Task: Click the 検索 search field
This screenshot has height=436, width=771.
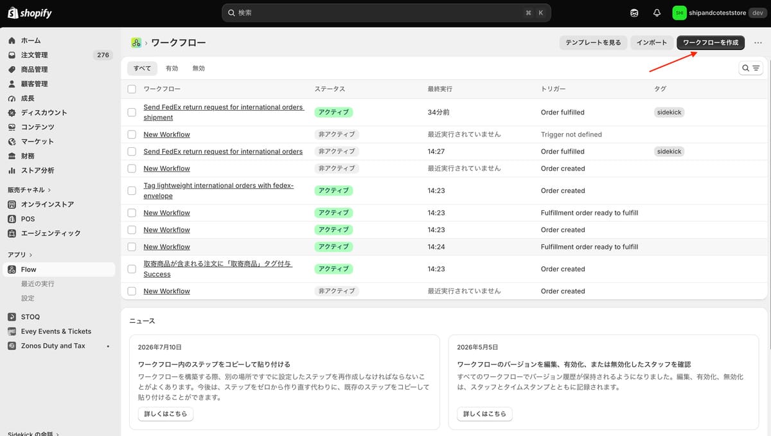Action: [x=386, y=13]
